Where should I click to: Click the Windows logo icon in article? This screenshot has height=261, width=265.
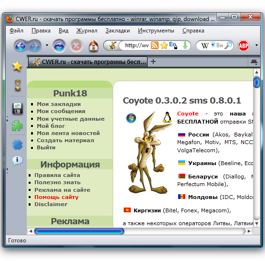[131, 118]
